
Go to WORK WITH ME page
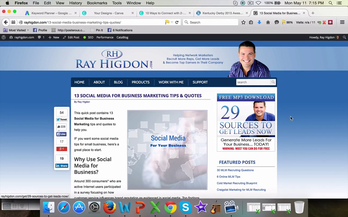tap(171, 82)
